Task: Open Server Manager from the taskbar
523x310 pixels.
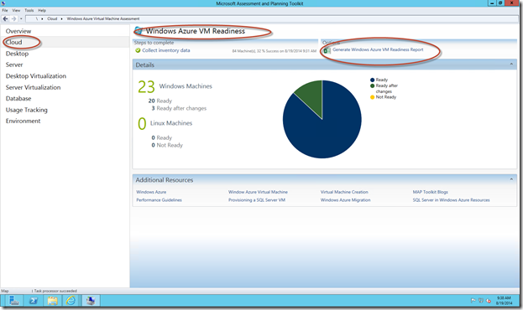Action: (x=13, y=301)
